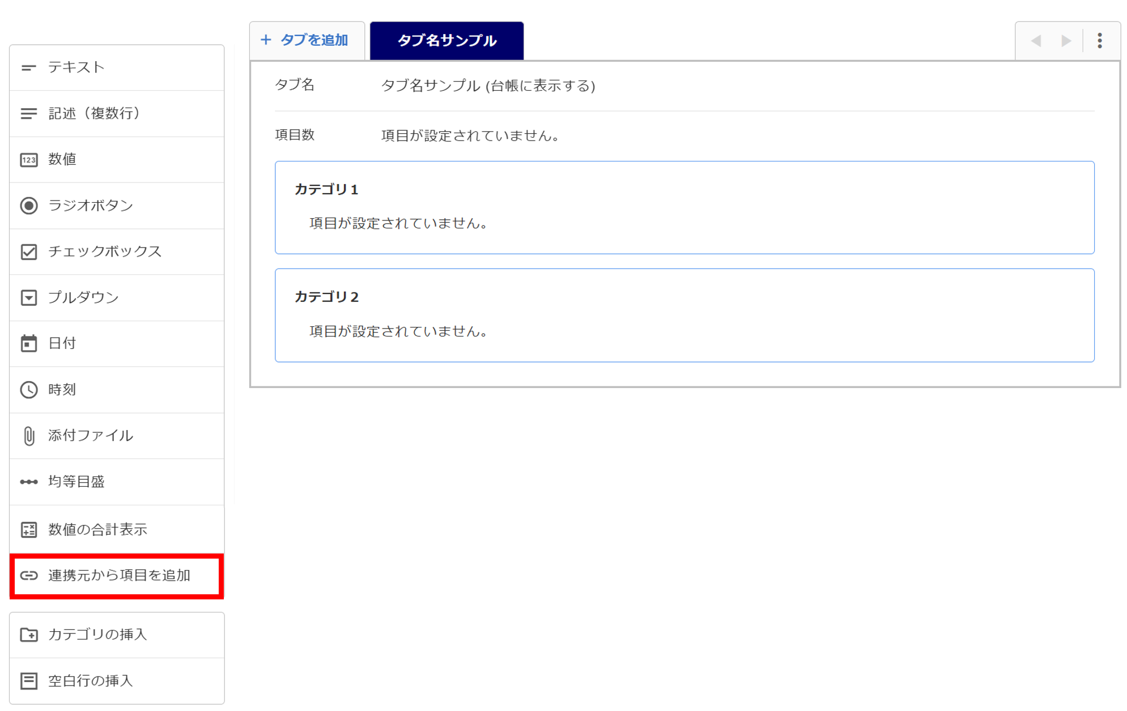Add a 添付ファイル attachment field
This screenshot has height=711, width=1127.
(x=117, y=436)
